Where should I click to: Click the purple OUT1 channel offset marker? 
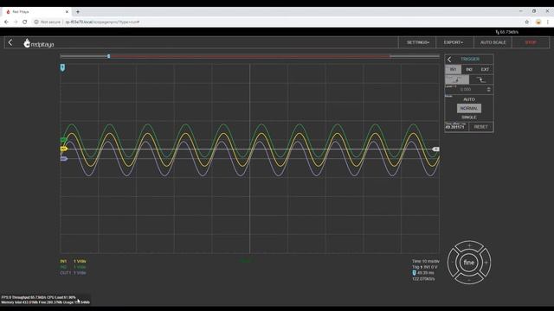coord(63,159)
